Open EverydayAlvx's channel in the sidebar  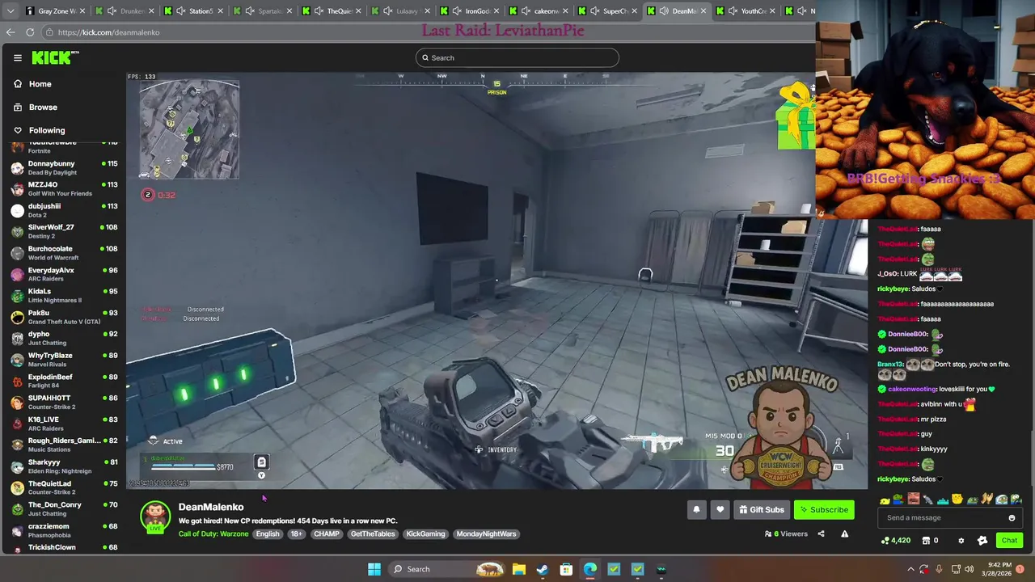point(63,274)
